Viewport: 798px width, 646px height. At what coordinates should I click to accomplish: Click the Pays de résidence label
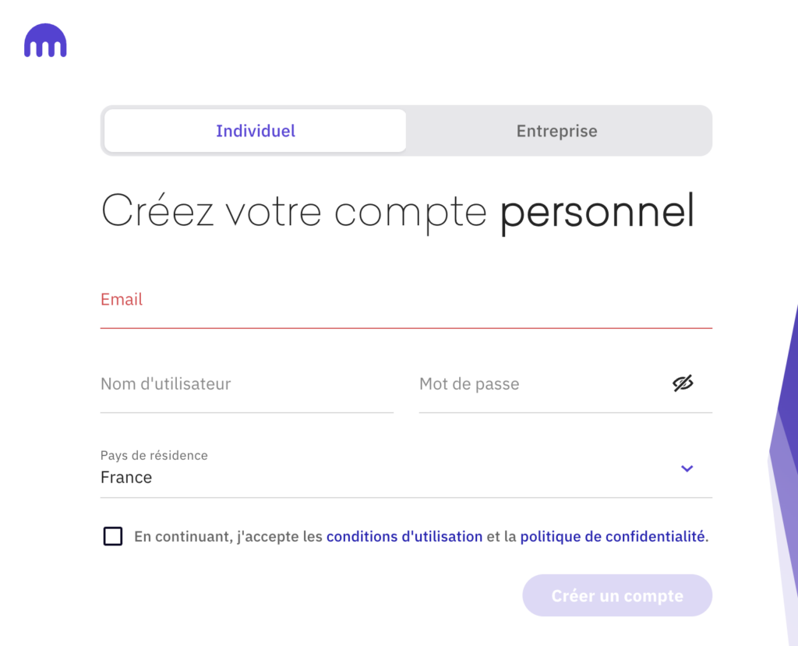[154, 455]
